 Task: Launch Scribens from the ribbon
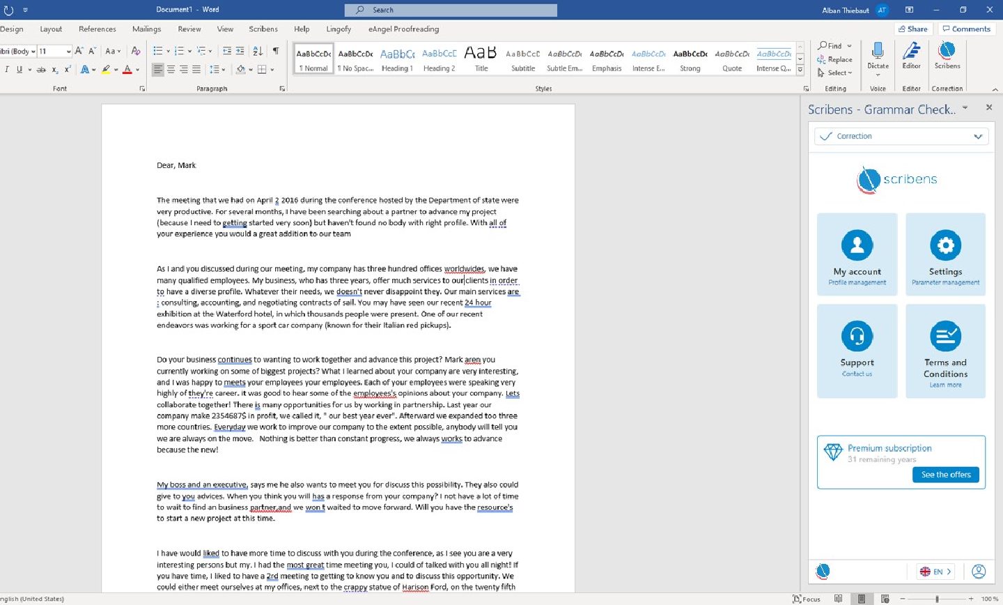tap(947, 56)
